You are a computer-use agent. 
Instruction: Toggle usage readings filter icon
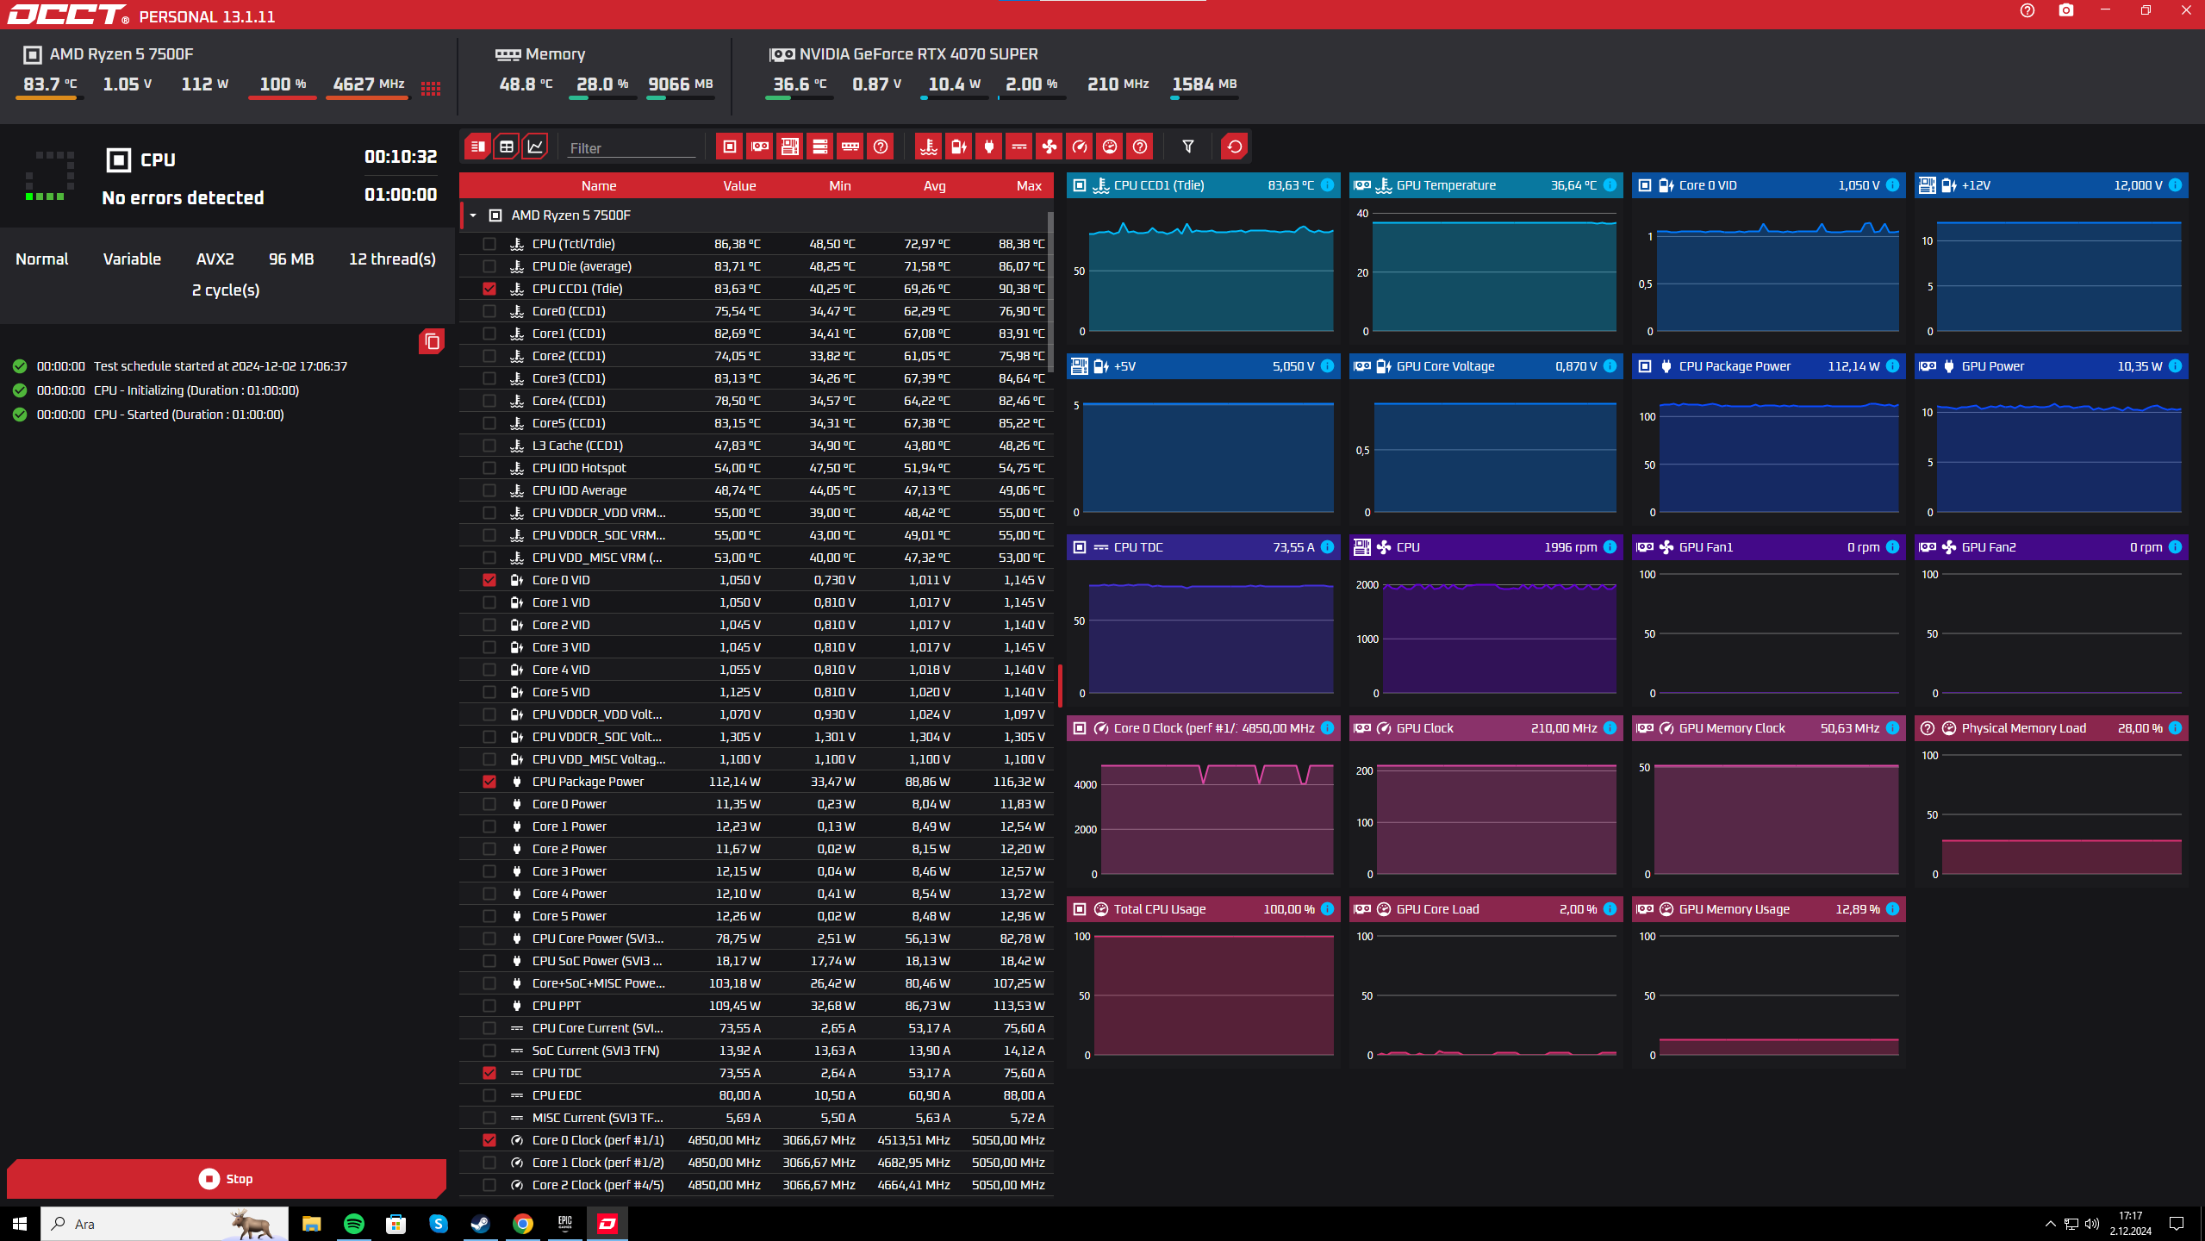[x=1110, y=147]
